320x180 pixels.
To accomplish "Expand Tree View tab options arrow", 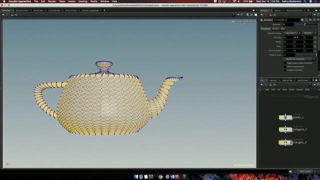I will [x=279, y=80].
